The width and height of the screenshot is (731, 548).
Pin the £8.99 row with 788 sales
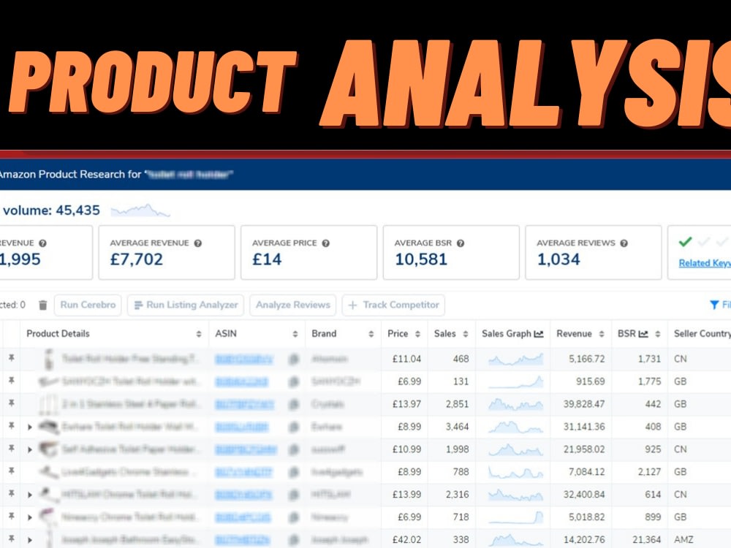point(11,471)
